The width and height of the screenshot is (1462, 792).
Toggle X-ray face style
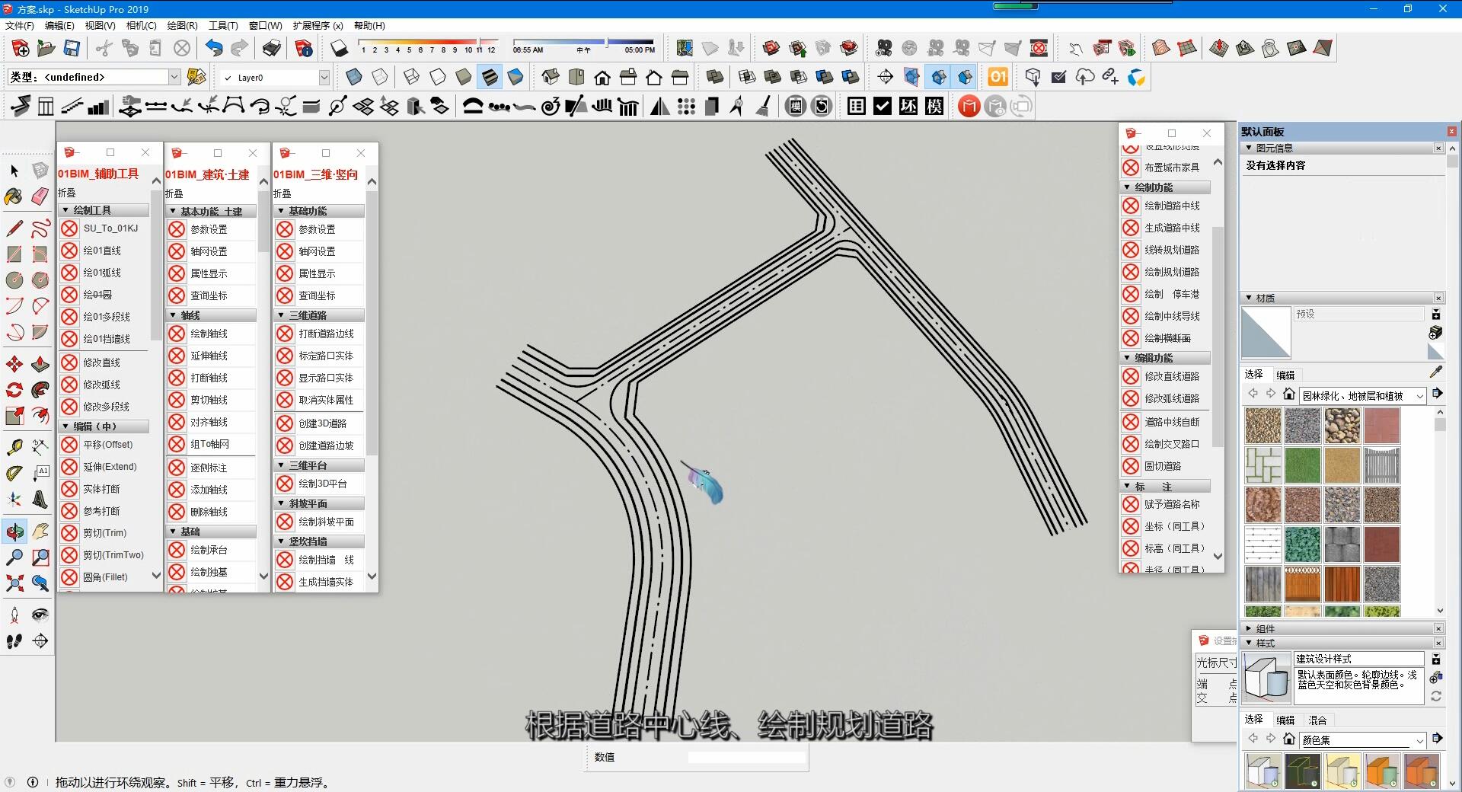pos(354,77)
